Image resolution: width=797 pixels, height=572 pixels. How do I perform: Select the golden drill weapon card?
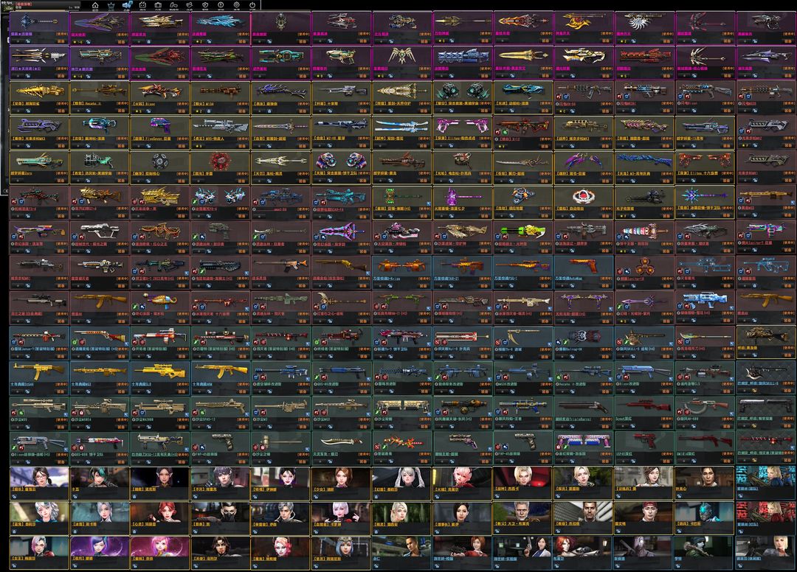coord(39,97)
